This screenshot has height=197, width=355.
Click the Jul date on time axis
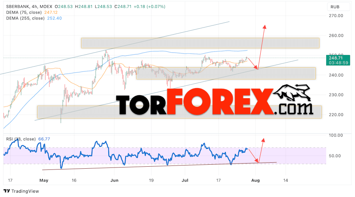coord(185,180)
